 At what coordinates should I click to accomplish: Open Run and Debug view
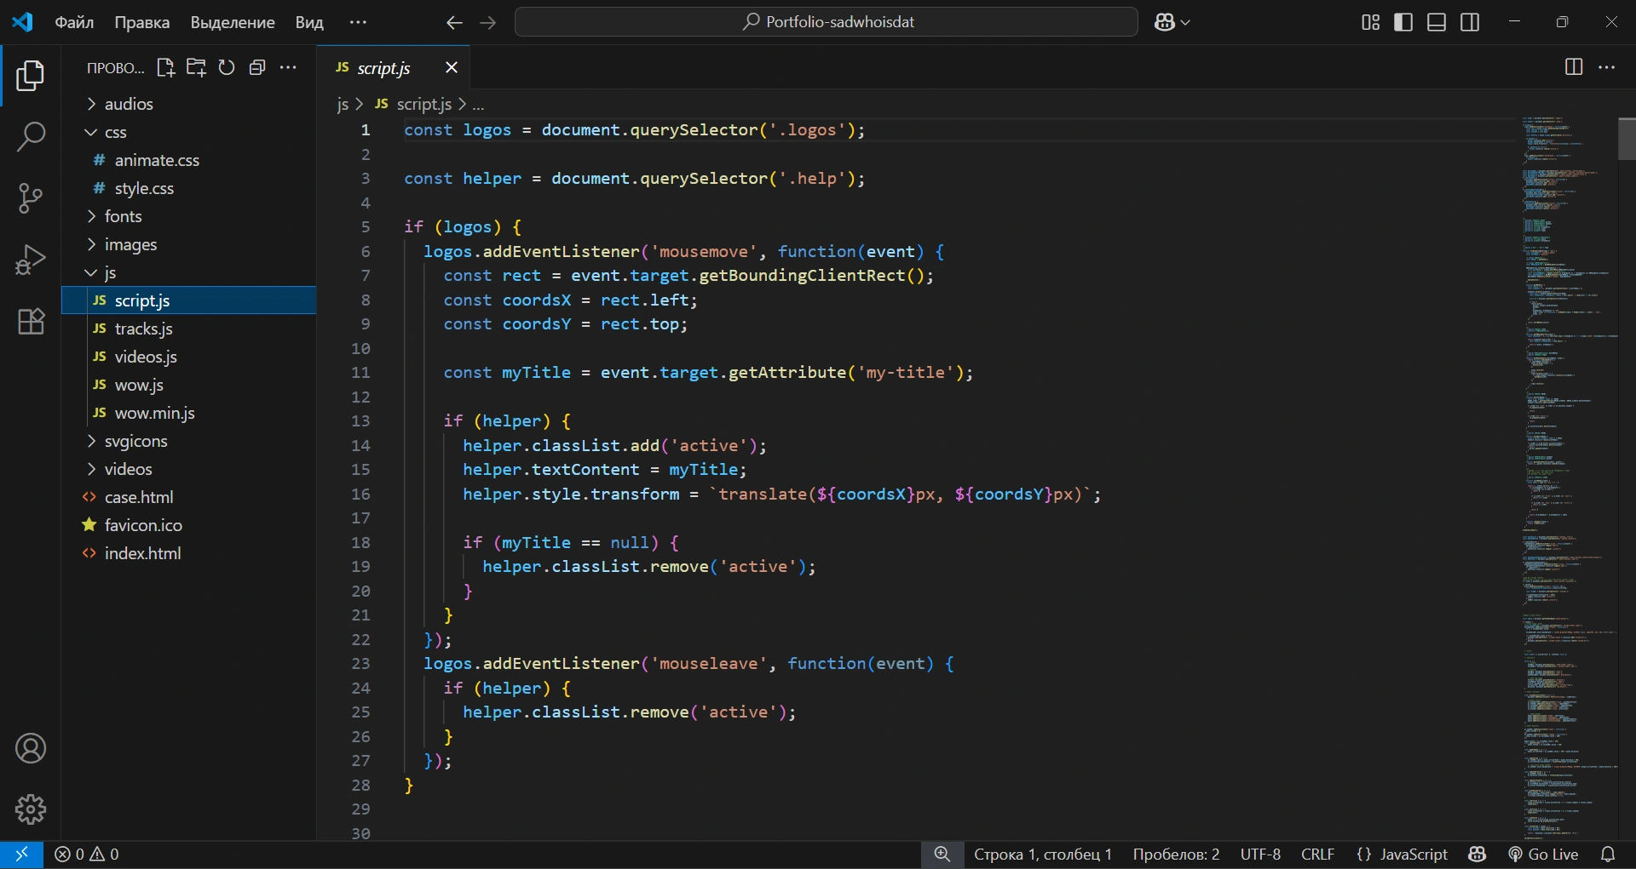click(31, 260)
